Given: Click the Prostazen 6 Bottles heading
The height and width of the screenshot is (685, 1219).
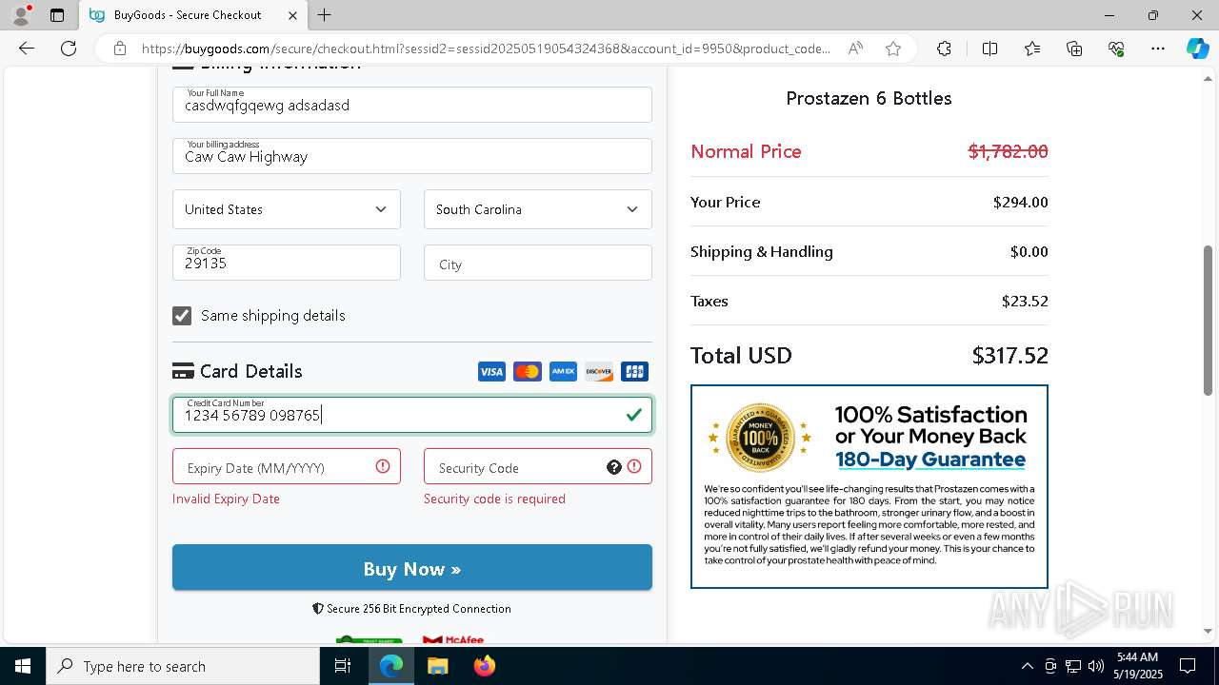Looking at the screenshot, I should (869, 98).
